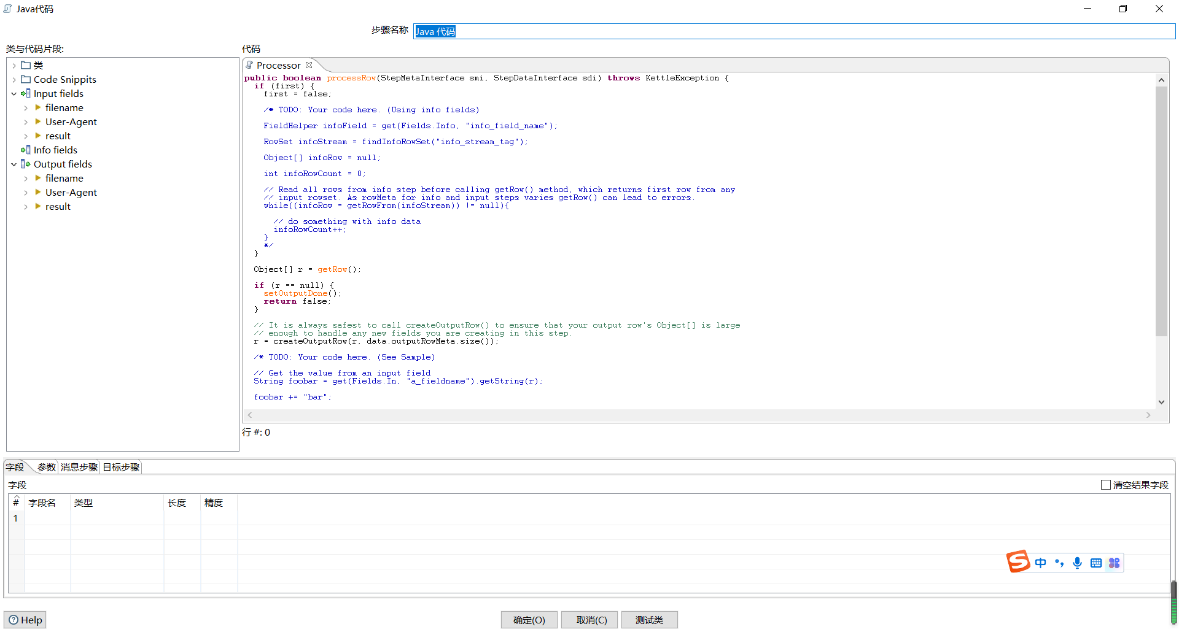Minimize the Java代码 window
Viewport: 1179px width, 632px height.
pos(1088,9)
